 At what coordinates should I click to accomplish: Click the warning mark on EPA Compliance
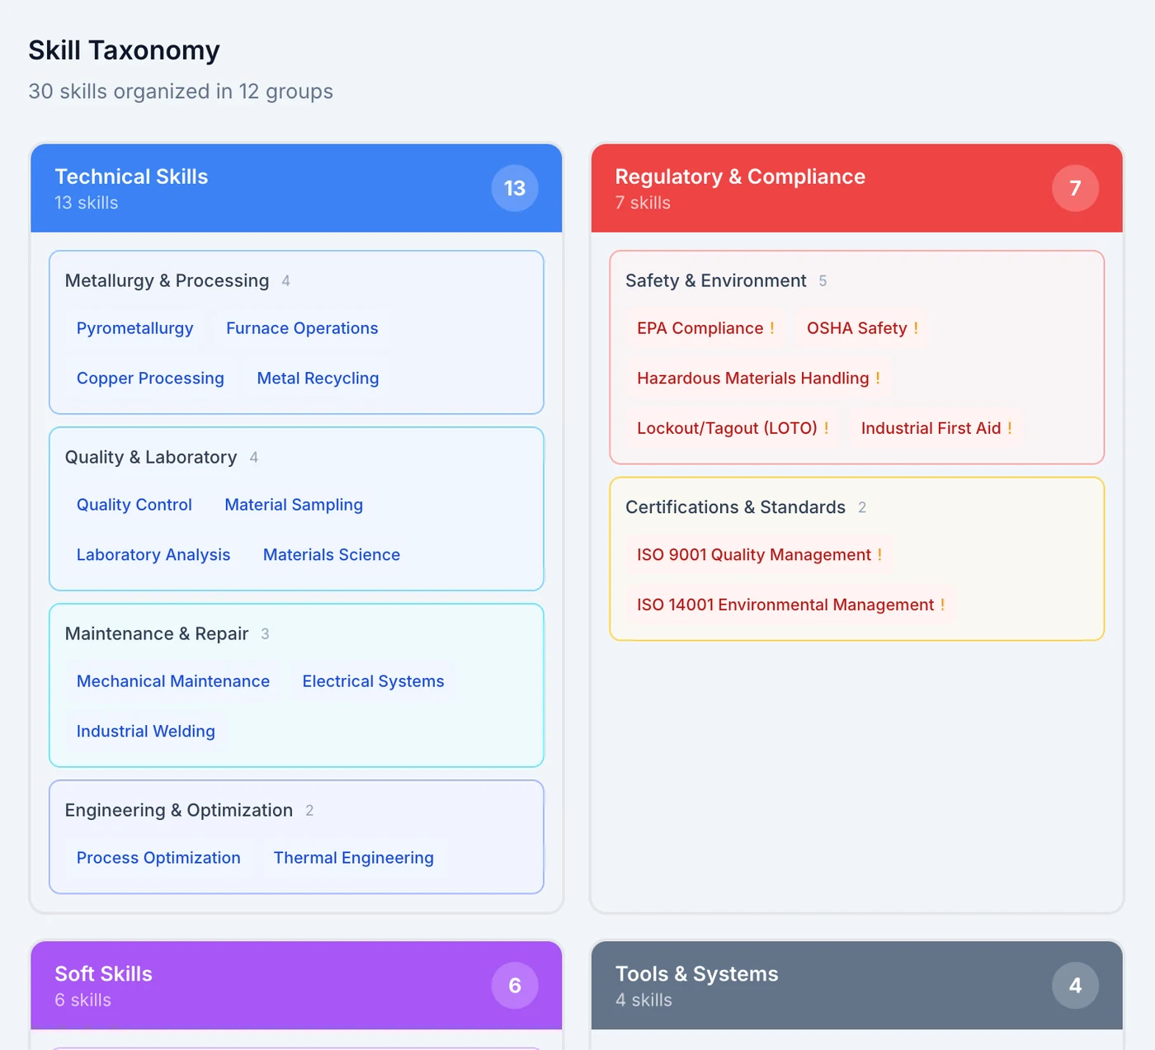pos(772,328)
